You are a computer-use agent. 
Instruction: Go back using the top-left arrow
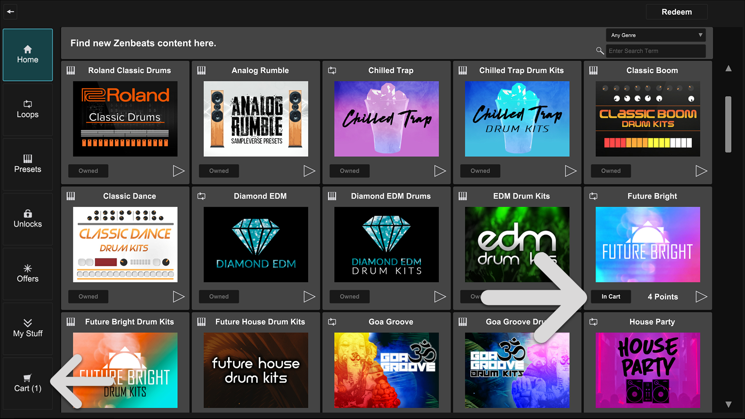point(10,12)
